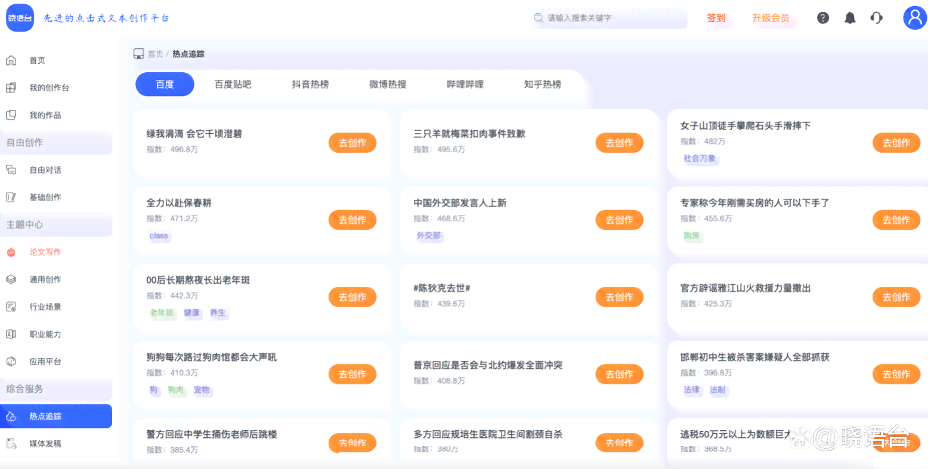This screenshot has width=928, height=469.
Task: Click the 我的创作台 sidebar icon
Action: tap(11, 88)
